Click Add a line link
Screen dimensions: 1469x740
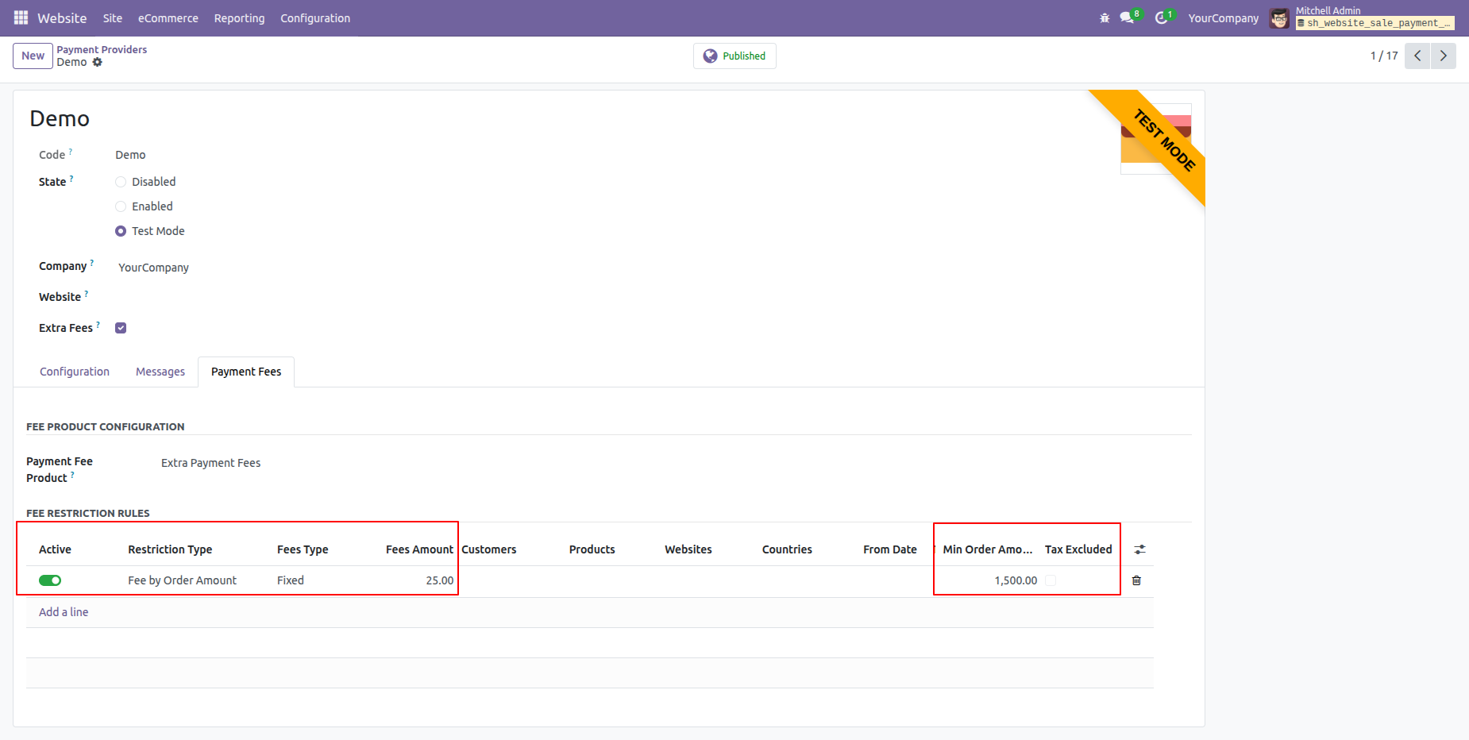pyautogui.click(x=64, y=612)
